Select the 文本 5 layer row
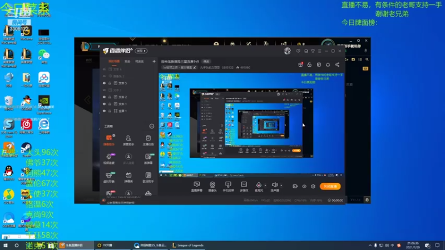Image resolution: width=445 pixels, height=250 pixels. click(x=129, y=83)
